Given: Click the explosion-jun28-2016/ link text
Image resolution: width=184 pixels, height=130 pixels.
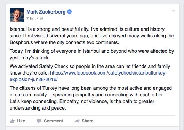Looking at the screenshot, I should point(34,79).
